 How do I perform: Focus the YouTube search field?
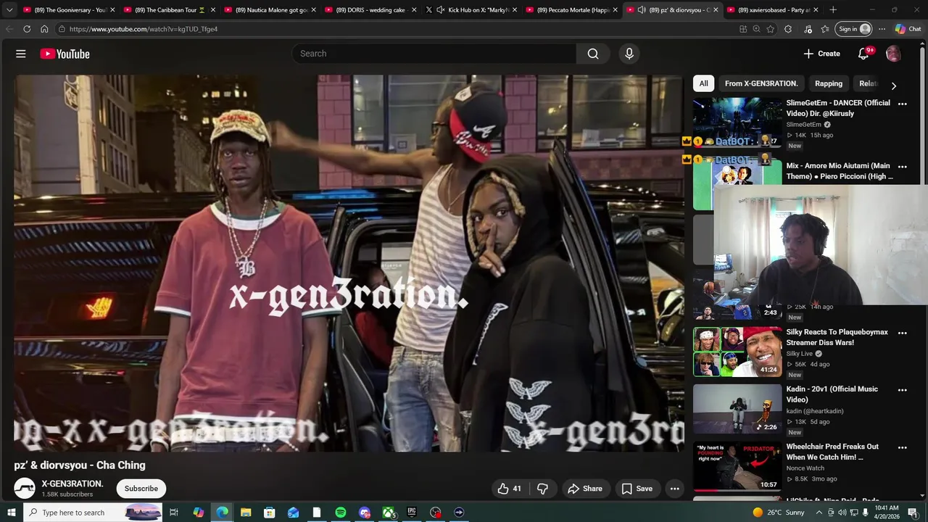434,54
